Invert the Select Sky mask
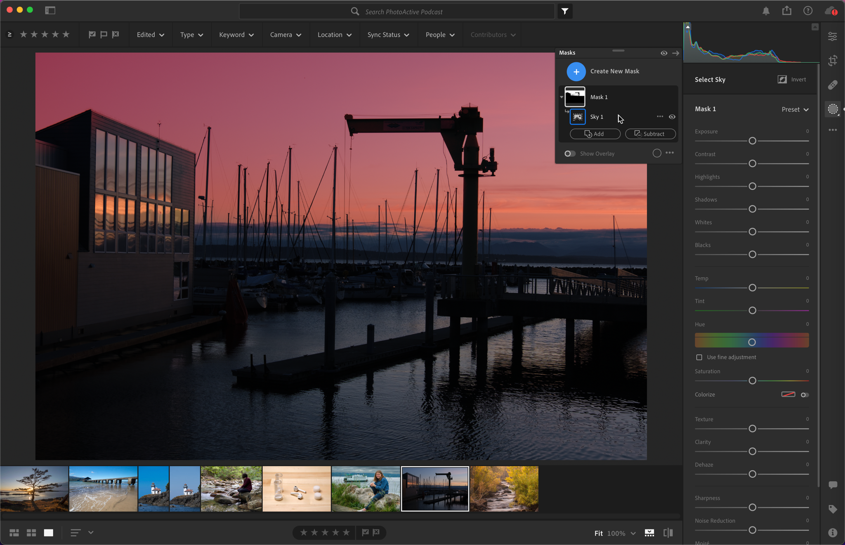Image resolution: width=845 pixels, height=545 pixels. 792,80
